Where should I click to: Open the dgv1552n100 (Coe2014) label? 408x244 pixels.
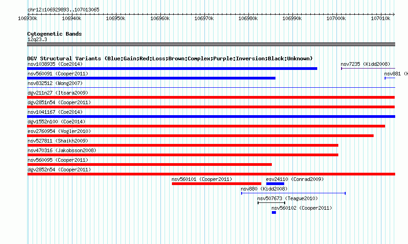coord(56,122)
